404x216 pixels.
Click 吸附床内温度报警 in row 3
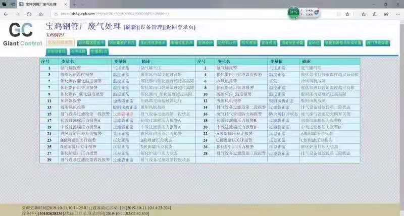click(x=77, y=74)
